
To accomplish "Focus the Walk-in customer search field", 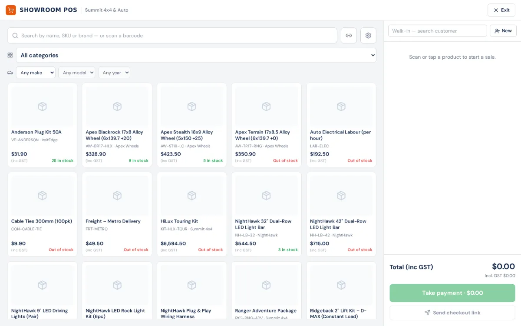I will [438, 31].
